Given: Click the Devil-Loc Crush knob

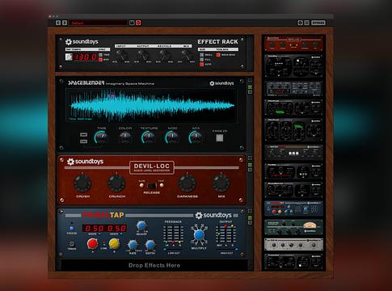Looking at the screenshot, I should 82,183.
